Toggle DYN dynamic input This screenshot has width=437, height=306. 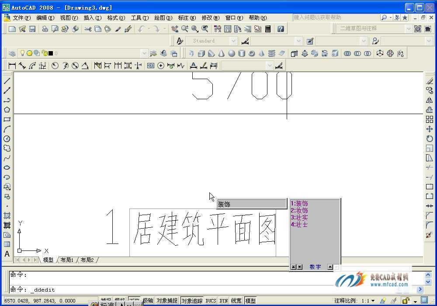pyautogui.click(x=223, y=301)
